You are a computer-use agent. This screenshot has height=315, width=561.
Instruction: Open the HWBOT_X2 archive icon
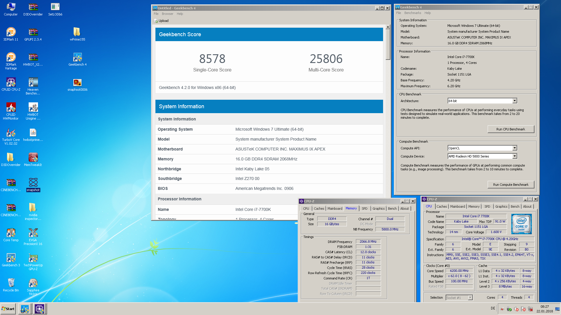tap(33, 59)
